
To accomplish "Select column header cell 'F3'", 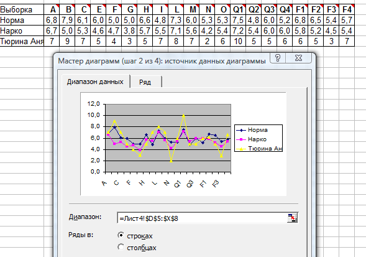I will [x=331, y=9].
